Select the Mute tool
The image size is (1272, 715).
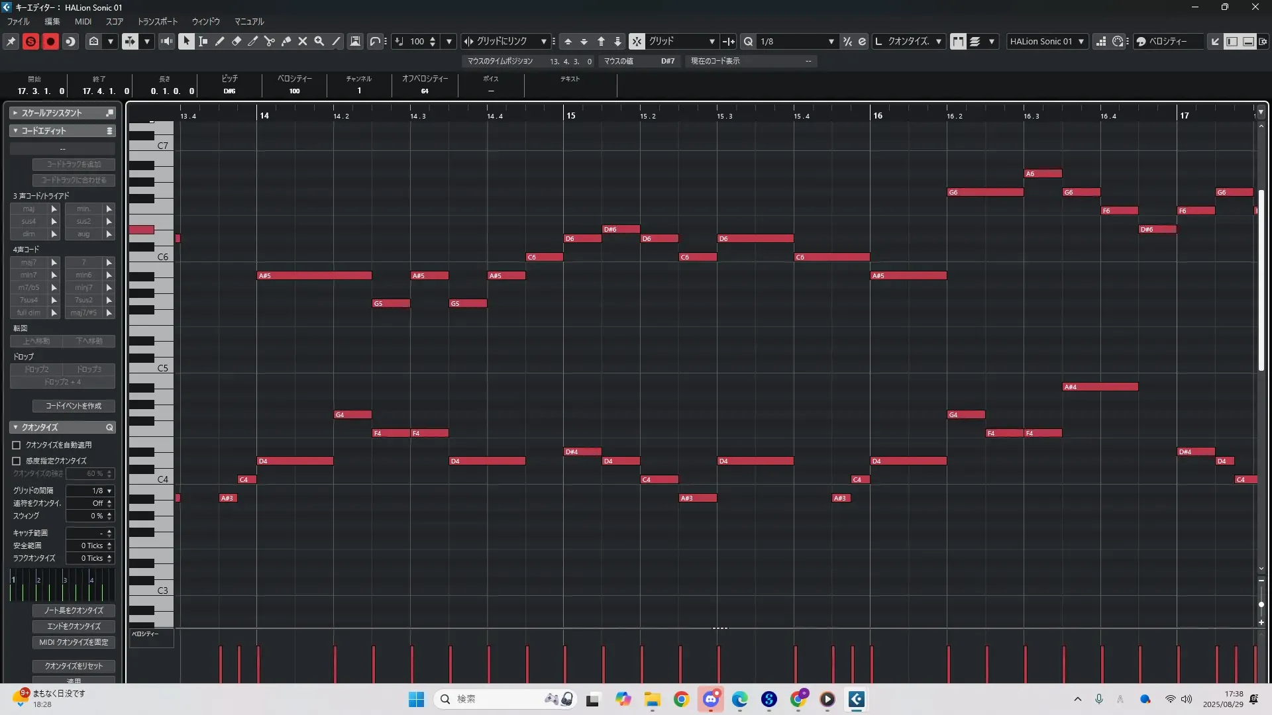point(303,41)
